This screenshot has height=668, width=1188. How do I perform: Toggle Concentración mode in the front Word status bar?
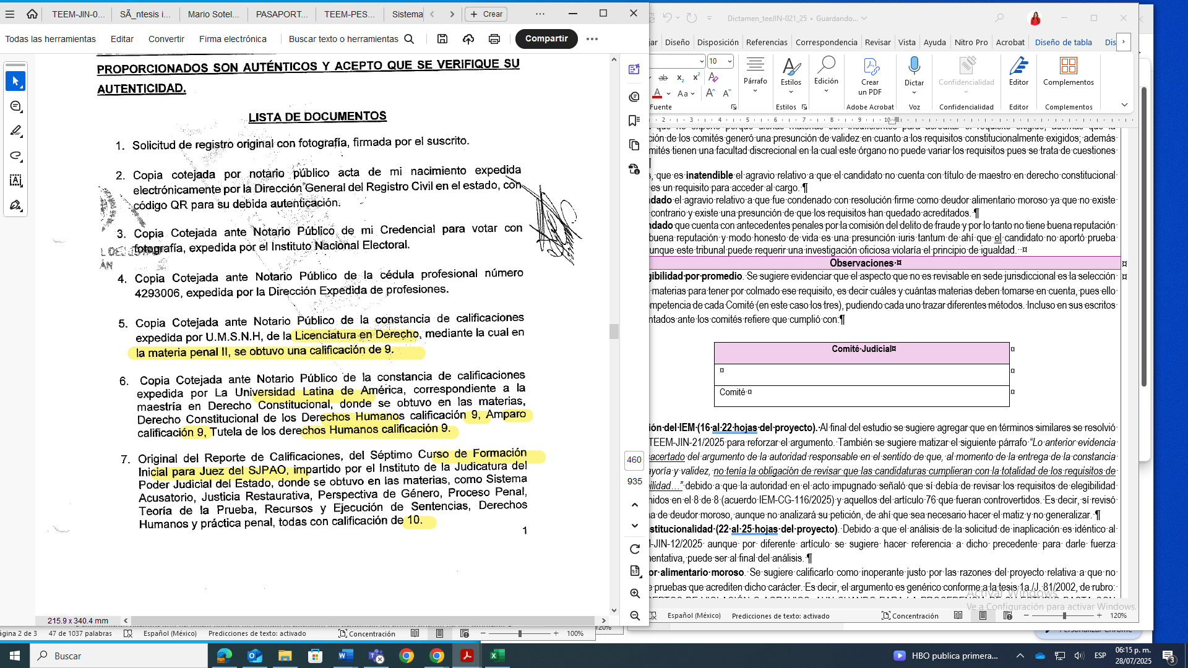[910, 616]
